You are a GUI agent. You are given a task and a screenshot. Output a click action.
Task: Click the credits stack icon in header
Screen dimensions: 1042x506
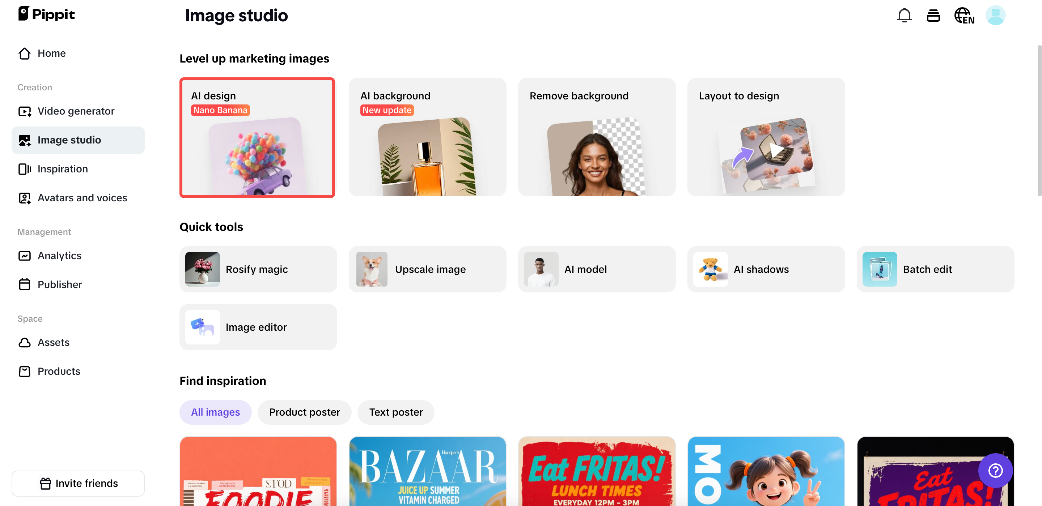933,15
